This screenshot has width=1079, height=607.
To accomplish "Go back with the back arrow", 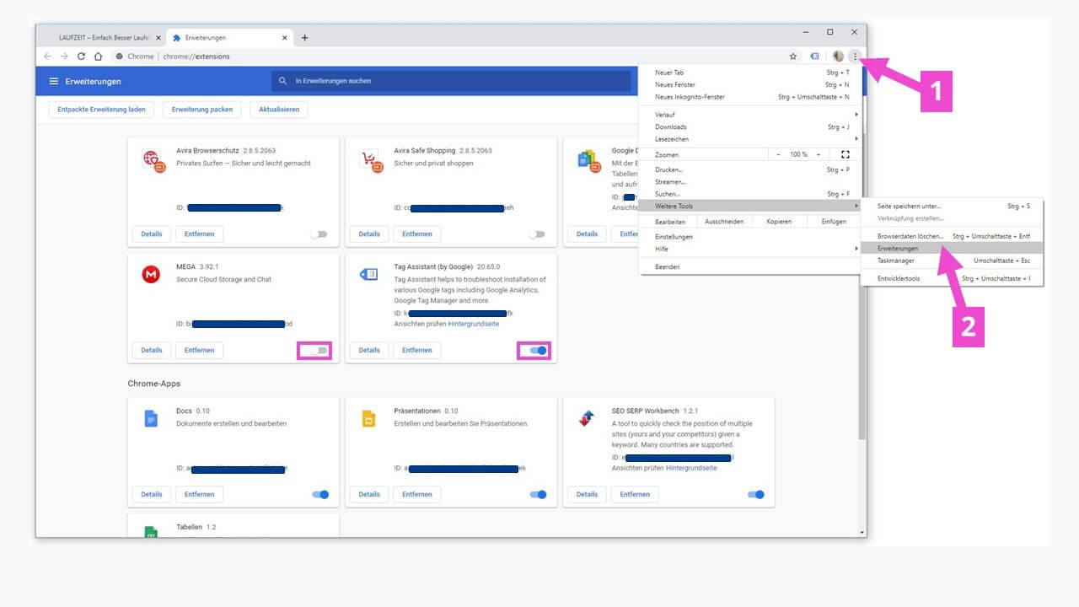I will point(47,56).
